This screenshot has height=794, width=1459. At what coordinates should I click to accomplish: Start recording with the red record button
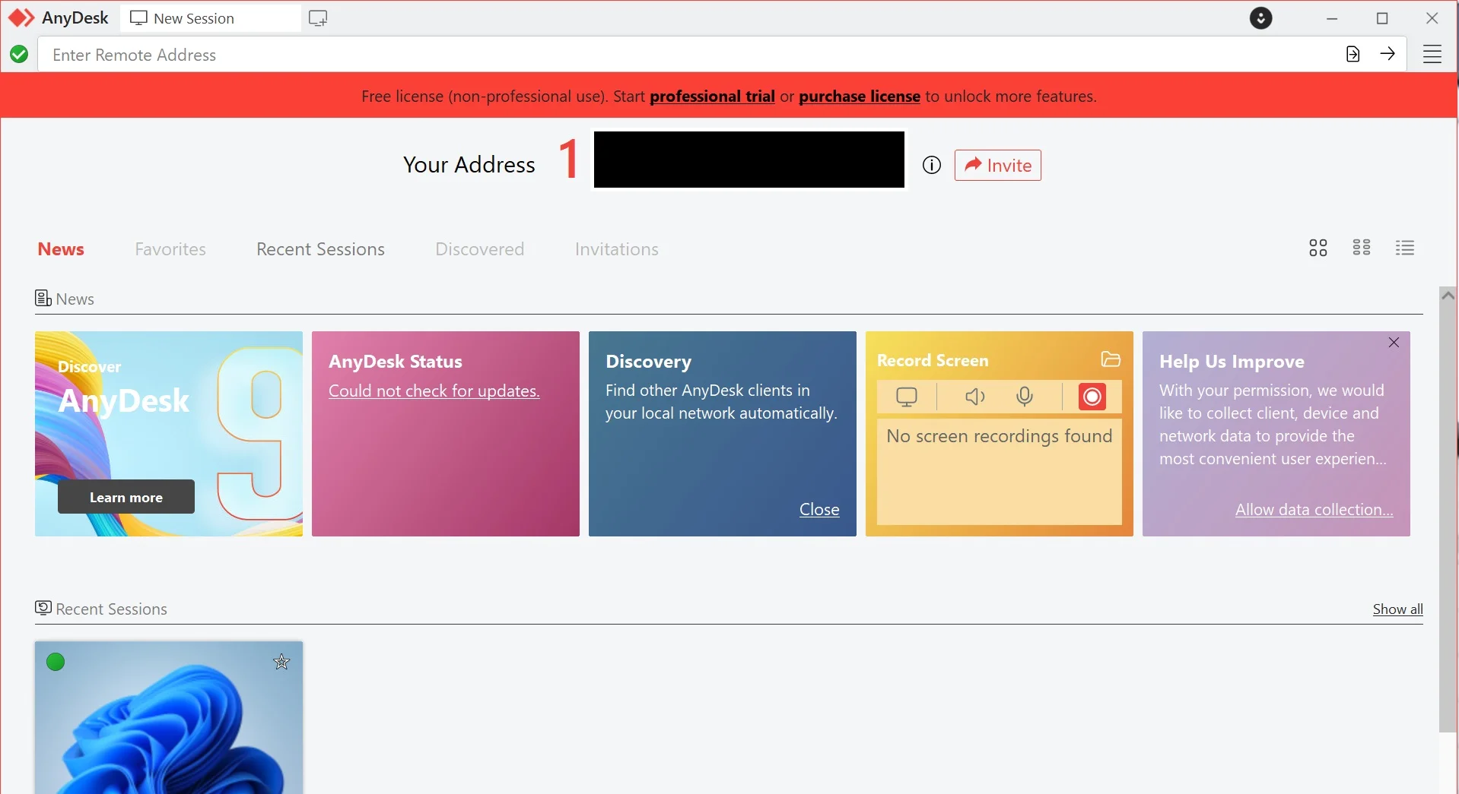[1092, 397]
